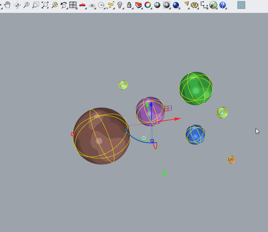Click the gumball red X-axis arrow
The height and width of the screenshot is (232, 268).
pos(177,119)
